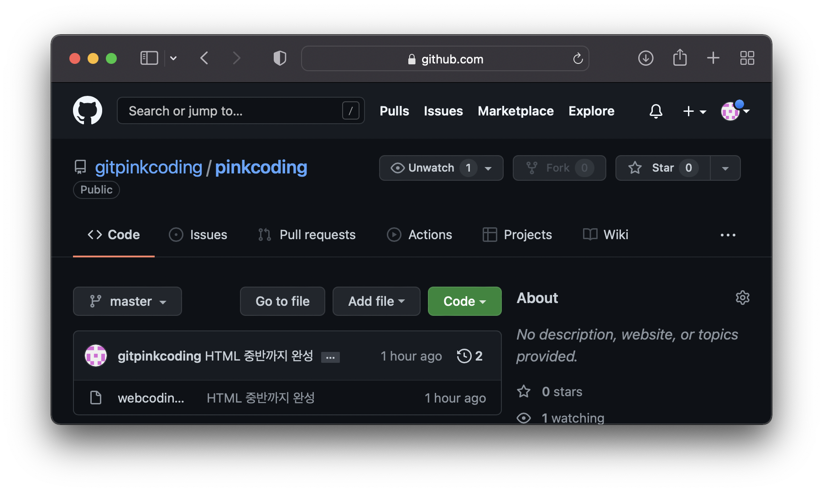Image resolution: width=823 pixels, height=492 pixels.
Task: Show more repository tabs ellipsis
Action: click(x=728, y=235)
